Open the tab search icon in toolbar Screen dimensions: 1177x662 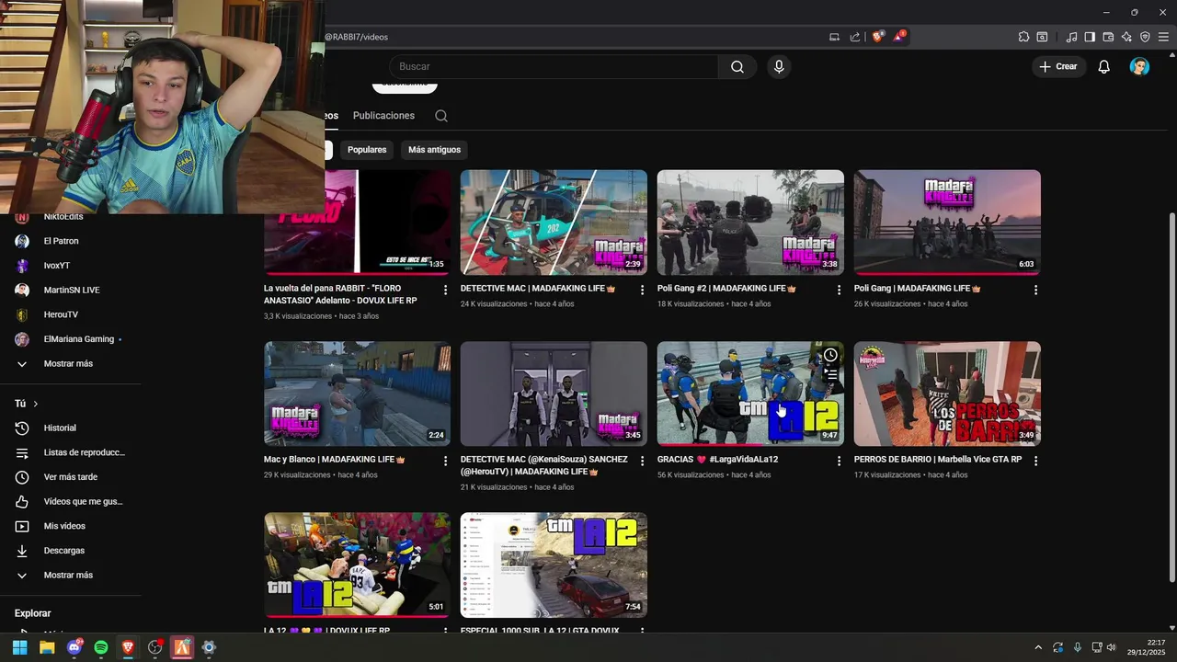1042,37
